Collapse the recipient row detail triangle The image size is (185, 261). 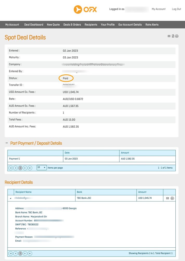pos(11,198)
